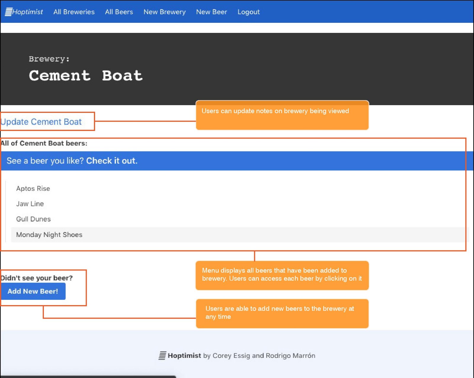Click the Hoptimist logo icon in navbar
474x378 pixels.
click(9, 12)
